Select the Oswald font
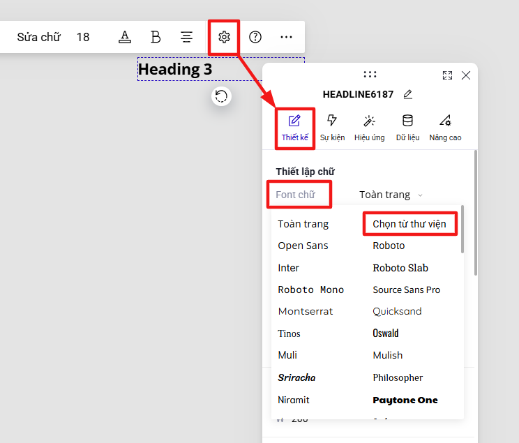 386,333
